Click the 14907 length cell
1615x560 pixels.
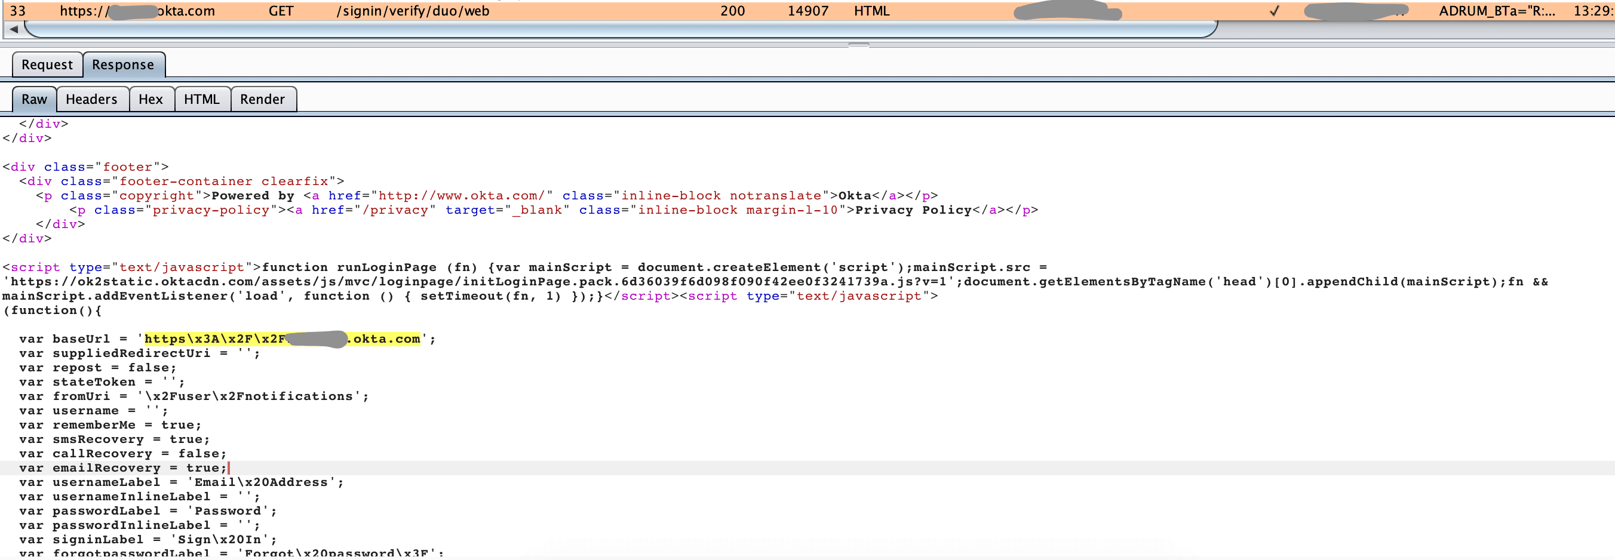click(808, 11)
